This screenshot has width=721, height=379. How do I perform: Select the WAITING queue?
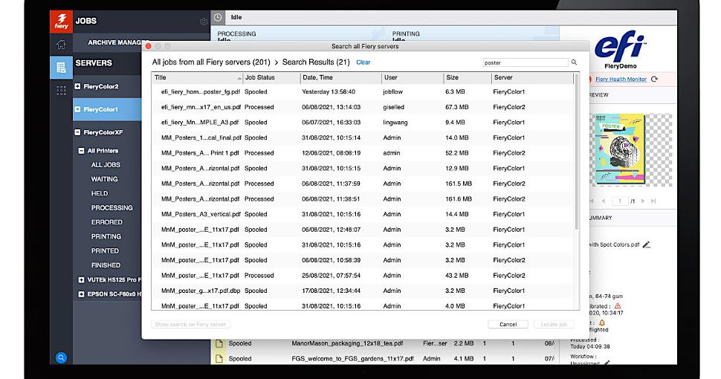(x=104, y=179)
